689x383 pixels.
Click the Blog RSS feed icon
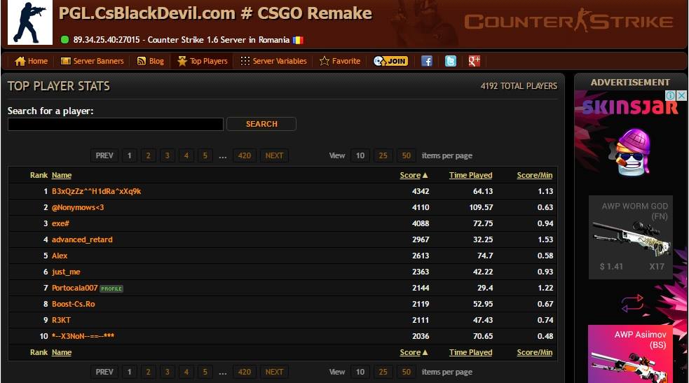pyautogui.click(x=142, y=61)
